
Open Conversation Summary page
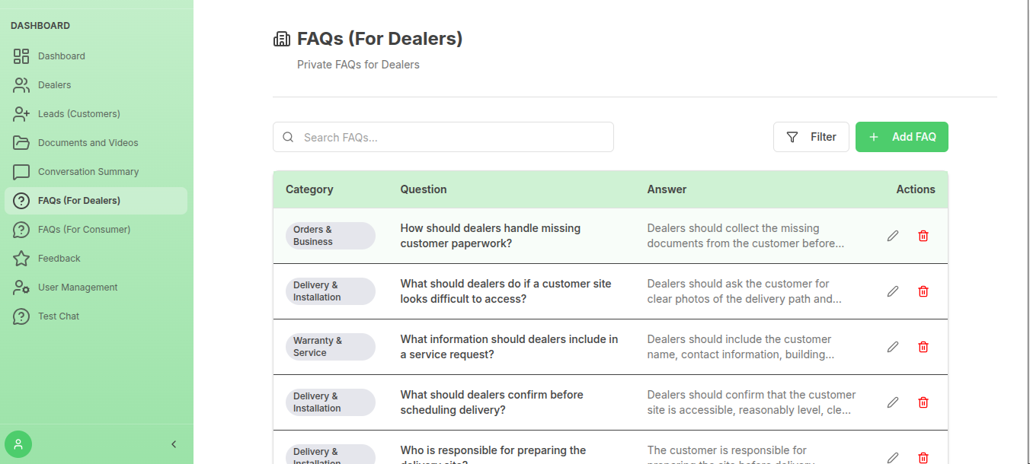point(96,172)
